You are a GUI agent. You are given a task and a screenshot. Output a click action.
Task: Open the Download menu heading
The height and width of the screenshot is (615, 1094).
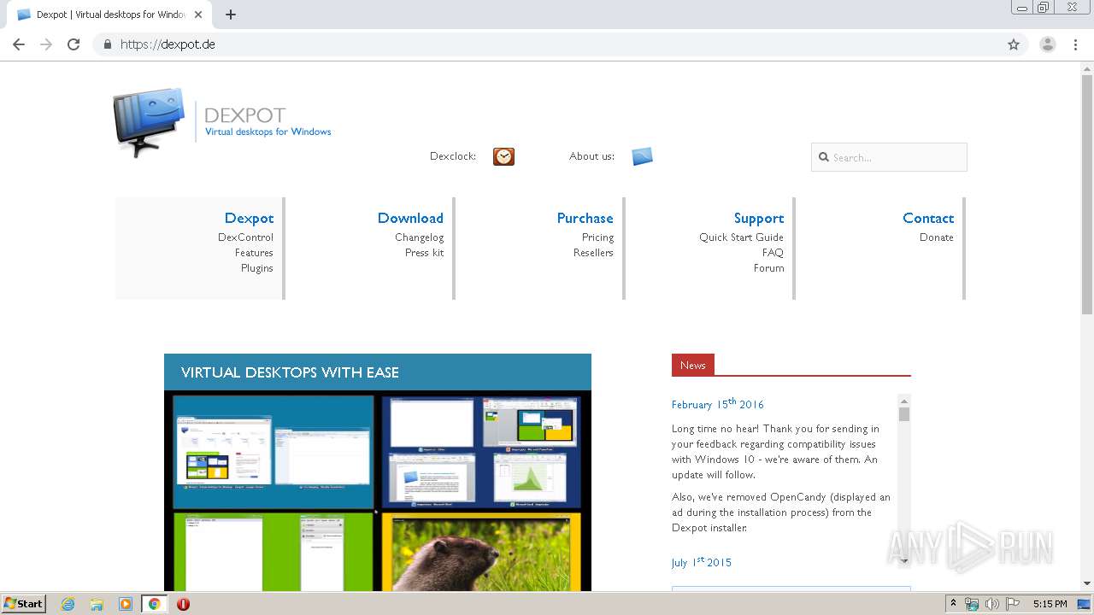point(410,218)
